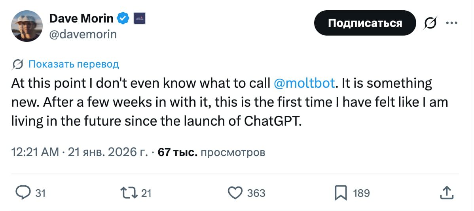Open the @moltbot mention link

[304, 83]
